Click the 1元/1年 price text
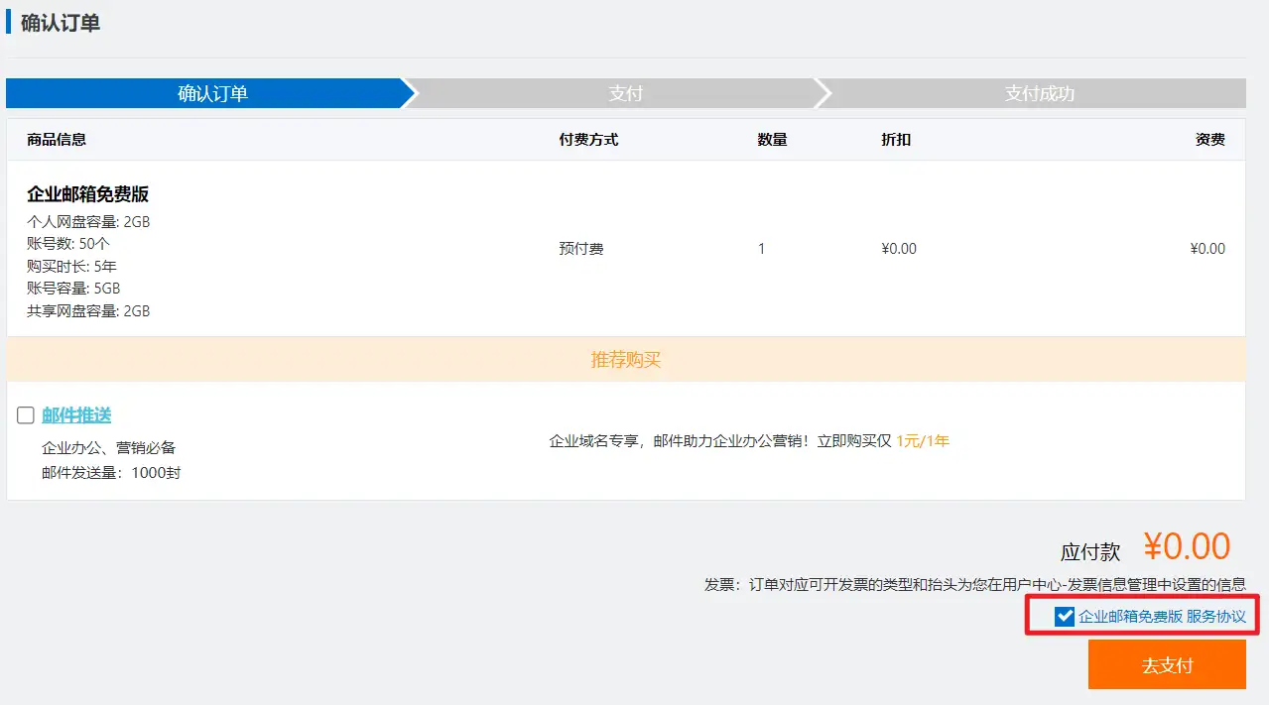 924,440
